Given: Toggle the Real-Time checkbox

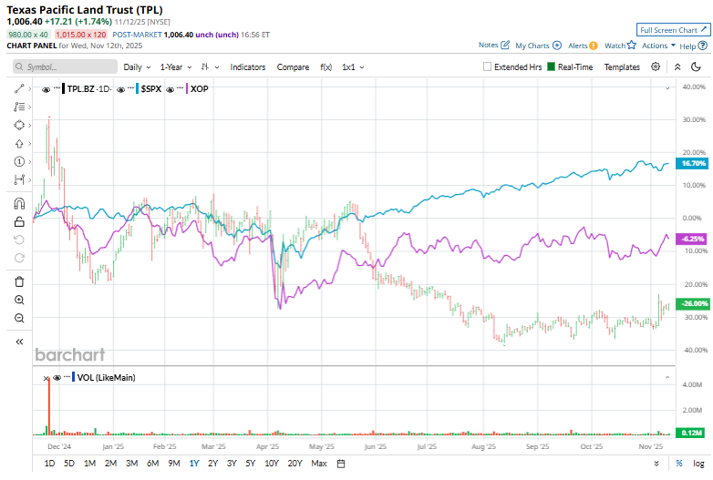Looking at the screenshot, I should coord(551,67).
